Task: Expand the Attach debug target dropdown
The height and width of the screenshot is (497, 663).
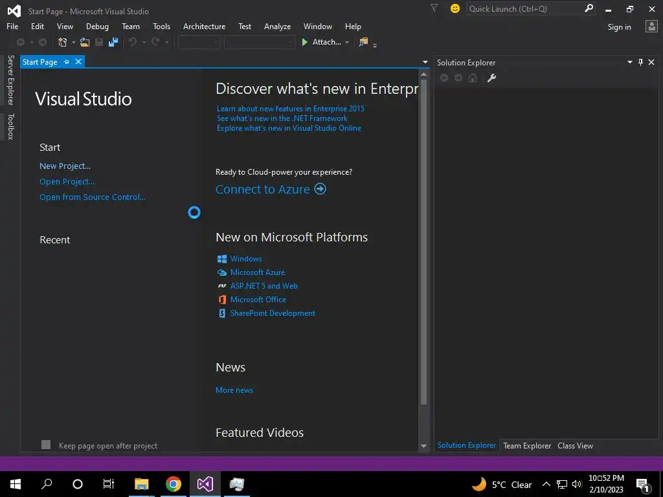Action: click(x=347, y=42)
